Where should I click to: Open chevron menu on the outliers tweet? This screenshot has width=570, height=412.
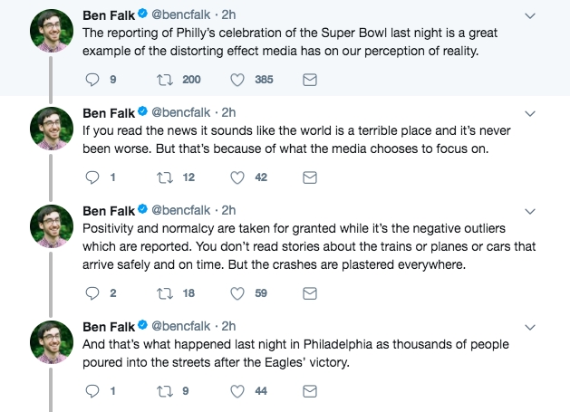530,212
